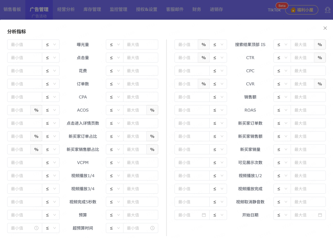Screen dimensions: 333x238
Task: Click the ROAS minimum value input
Action: (x=192, y=110)
